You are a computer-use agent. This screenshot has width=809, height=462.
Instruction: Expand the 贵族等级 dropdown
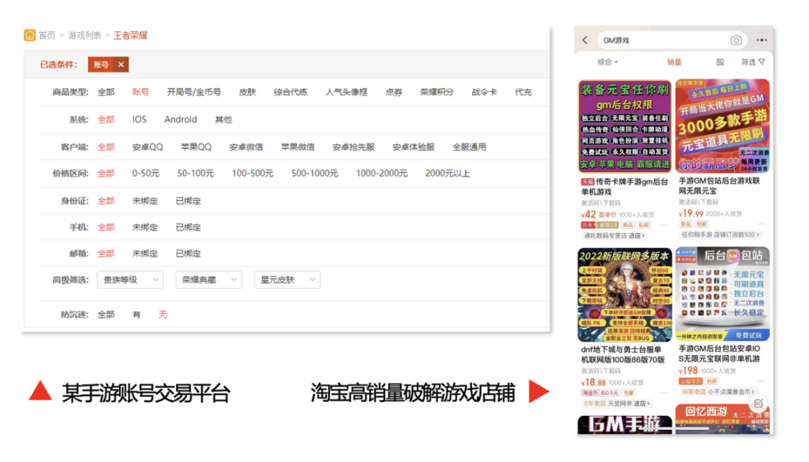pyautogui.click(x=130, y=280)
